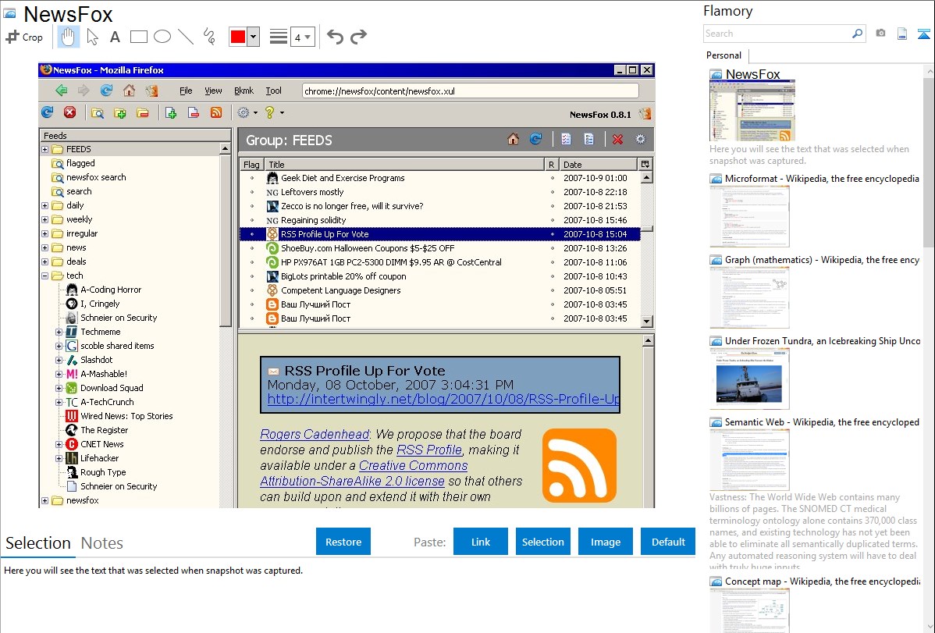This screenshot has width=935, height=633.
Task: Click the search magnifier icon
Action: click(857, 34)
